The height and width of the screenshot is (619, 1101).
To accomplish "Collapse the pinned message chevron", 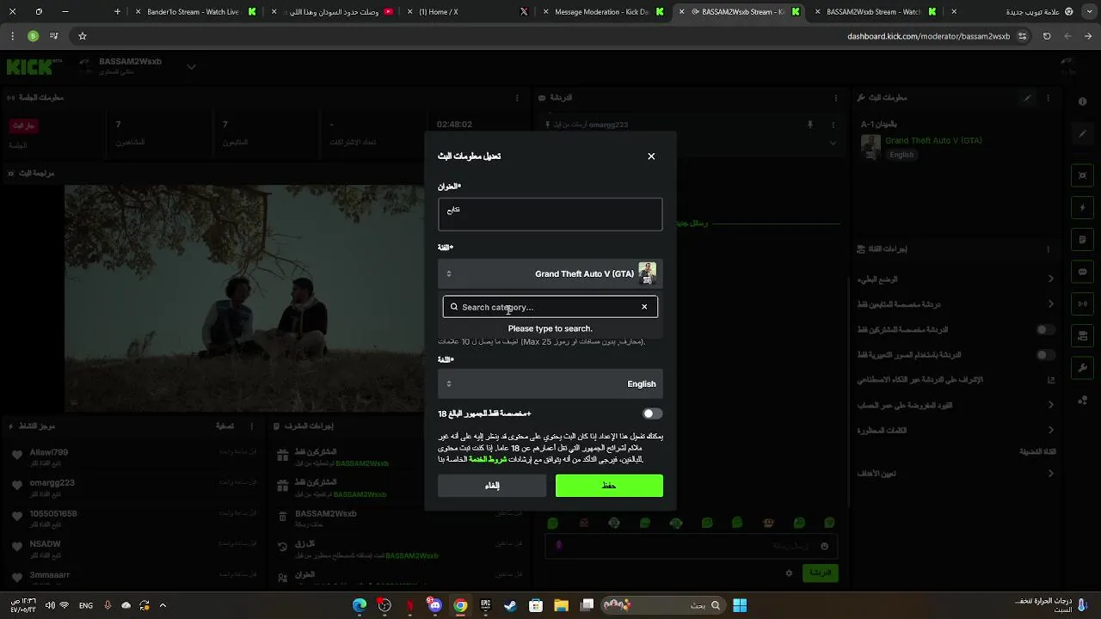I will 833,143.
